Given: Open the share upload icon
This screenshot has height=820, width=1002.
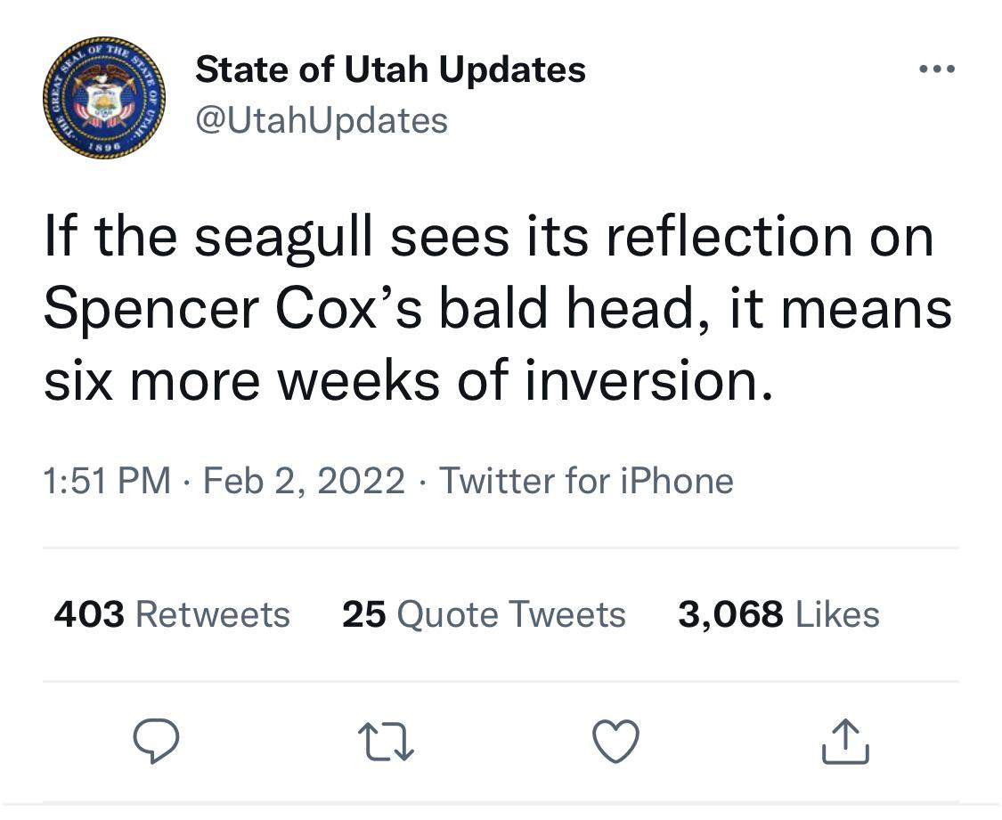Looking at the screenshot, I should tap(845, 742).
